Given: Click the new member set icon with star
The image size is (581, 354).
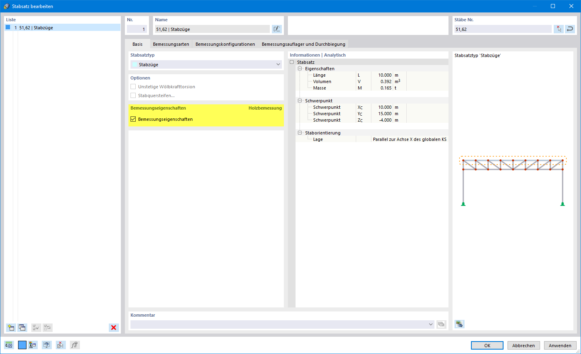Looking at the screenshot, I should (11, 328).
